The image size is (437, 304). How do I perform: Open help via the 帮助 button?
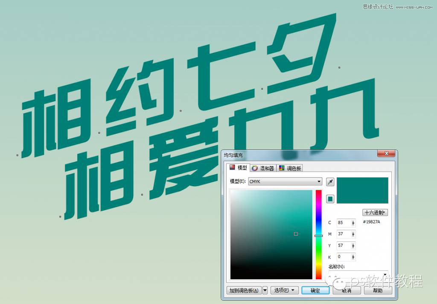pyautogui.click(x=378, y=290)
